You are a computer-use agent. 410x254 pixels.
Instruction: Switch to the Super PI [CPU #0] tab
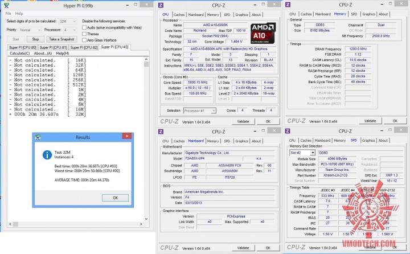coord(23,47)
